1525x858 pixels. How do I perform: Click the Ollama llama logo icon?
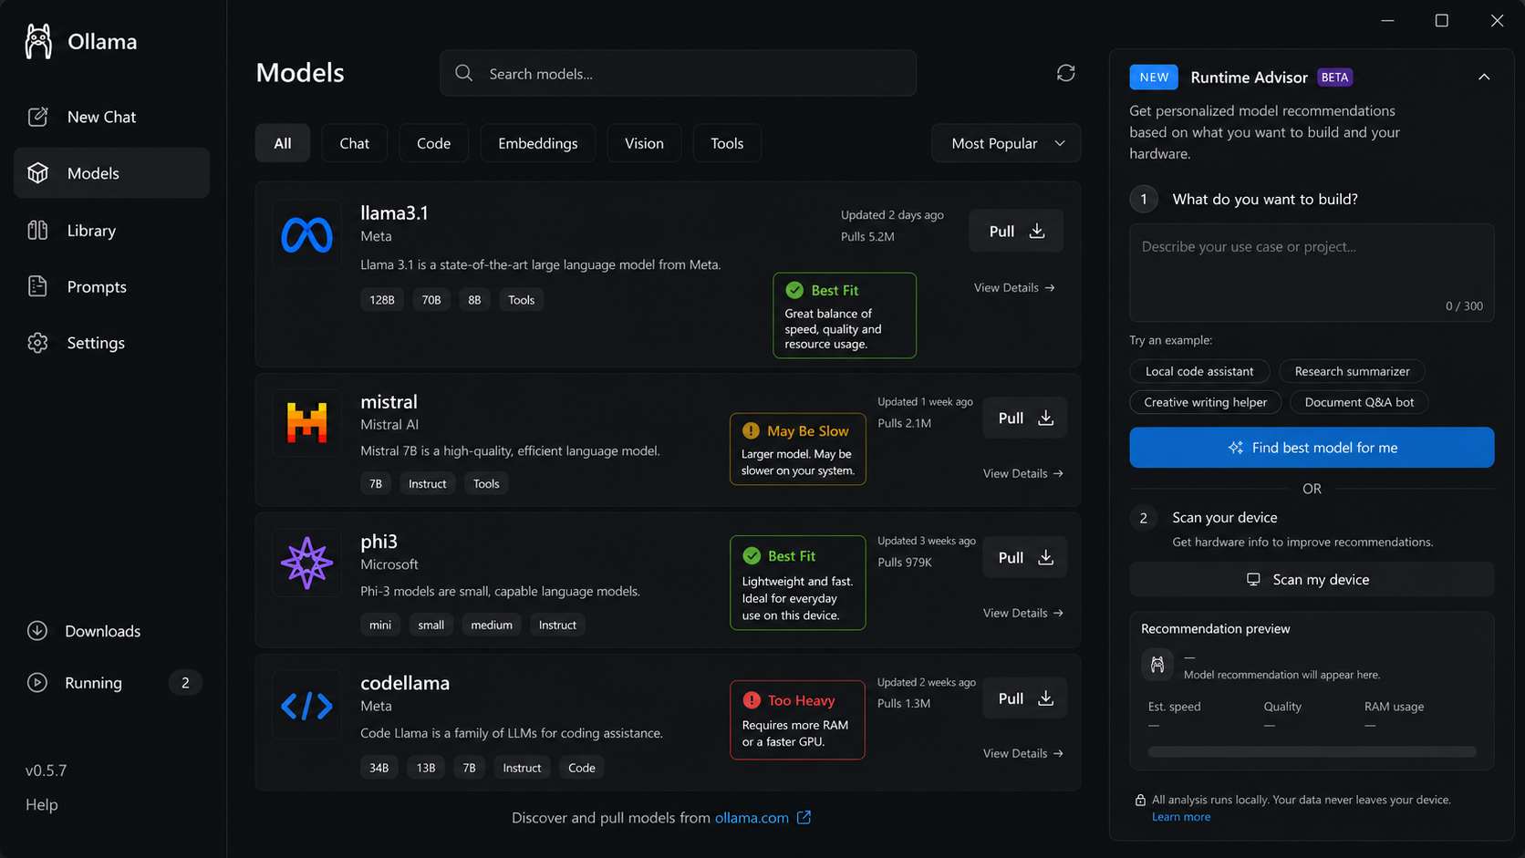click(38, 41)
